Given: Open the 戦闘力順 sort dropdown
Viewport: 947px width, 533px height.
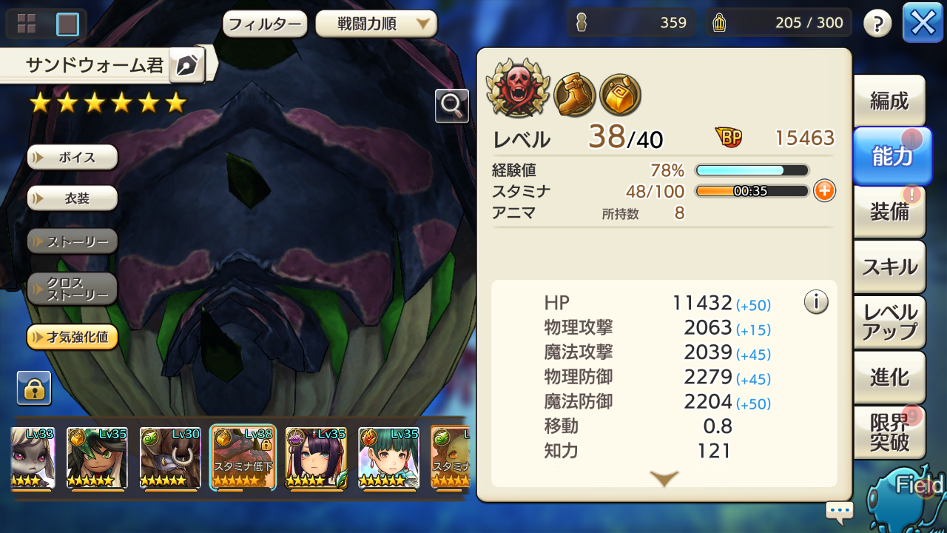Looking at the screenshot, I should (376, 24).
